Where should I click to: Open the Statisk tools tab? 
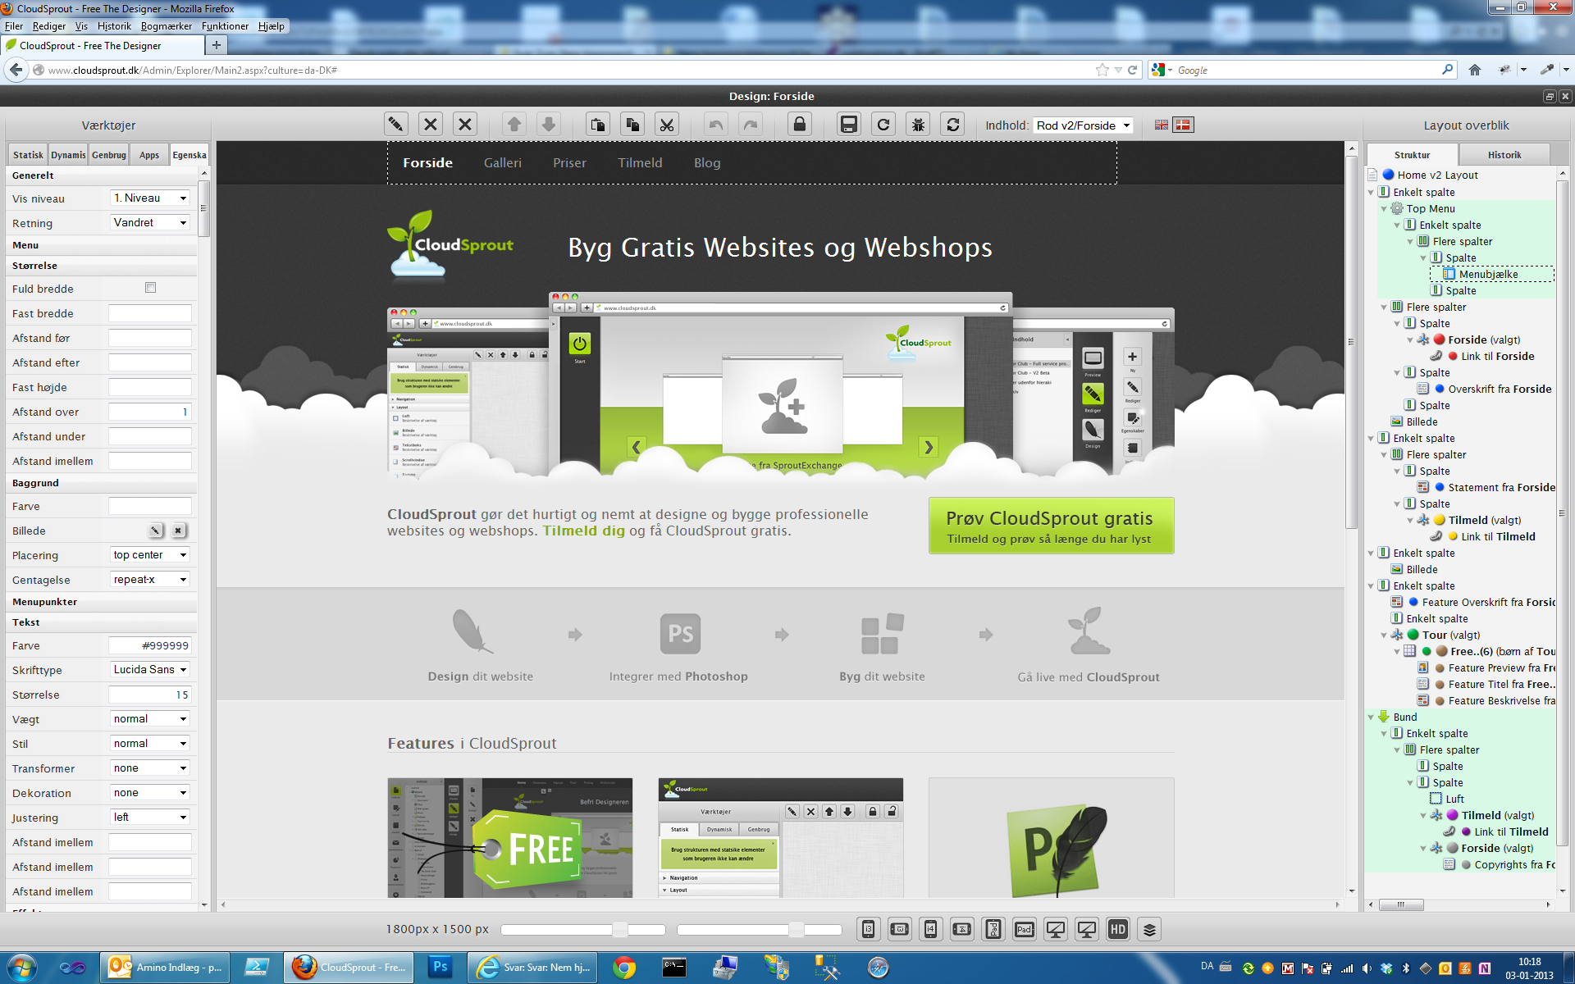click(x=28, y=155)
